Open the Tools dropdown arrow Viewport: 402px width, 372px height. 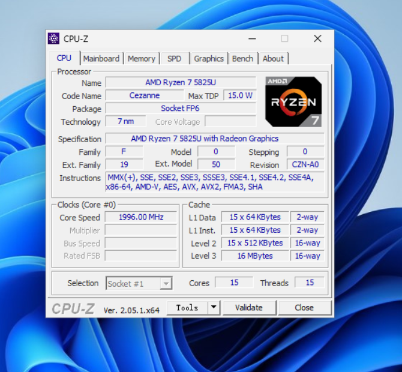click(214, 307)
